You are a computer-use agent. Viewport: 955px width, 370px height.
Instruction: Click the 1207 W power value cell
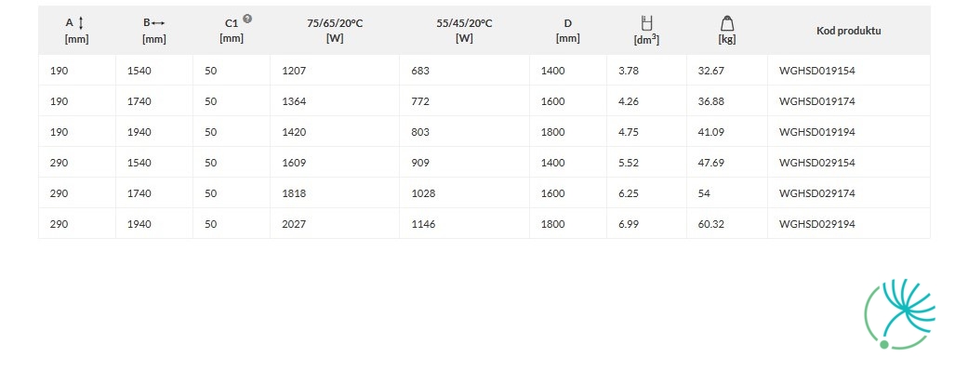click(335, 71)
